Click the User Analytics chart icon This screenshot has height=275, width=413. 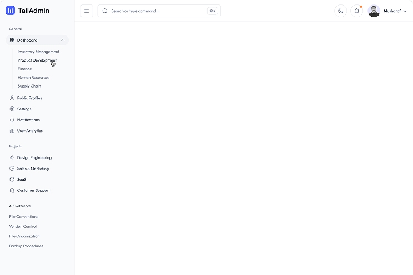[x=12, y=131]
